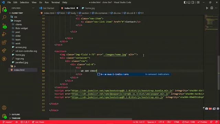Select b-carousel-indicators autocomplete suggestion

[134, 74]
